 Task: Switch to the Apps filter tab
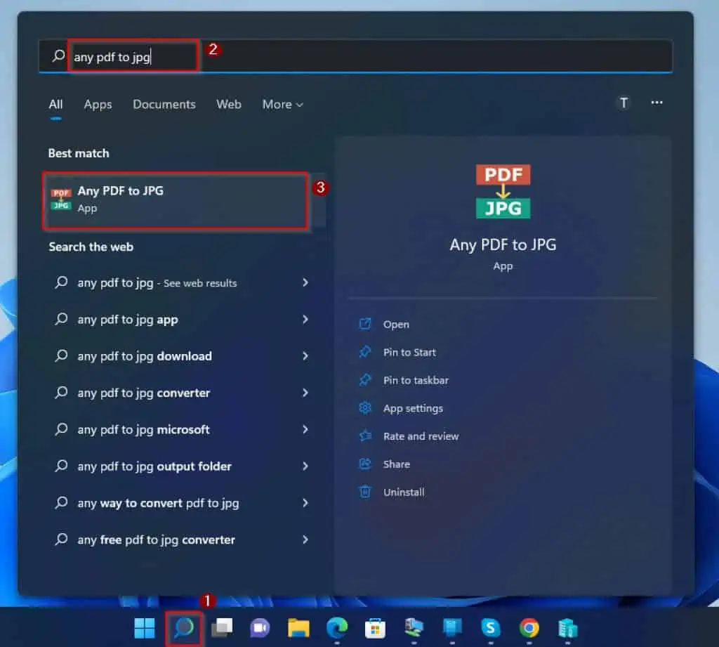point(98,104)
